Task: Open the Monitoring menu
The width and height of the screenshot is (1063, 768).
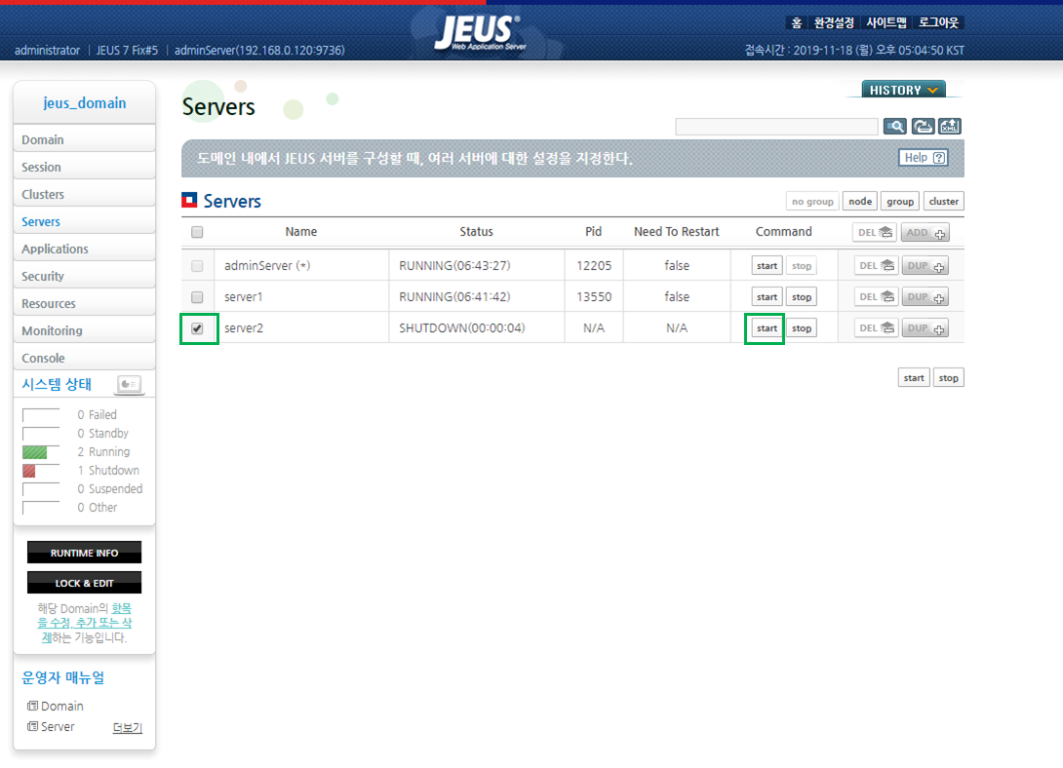Action: (84, 330)
